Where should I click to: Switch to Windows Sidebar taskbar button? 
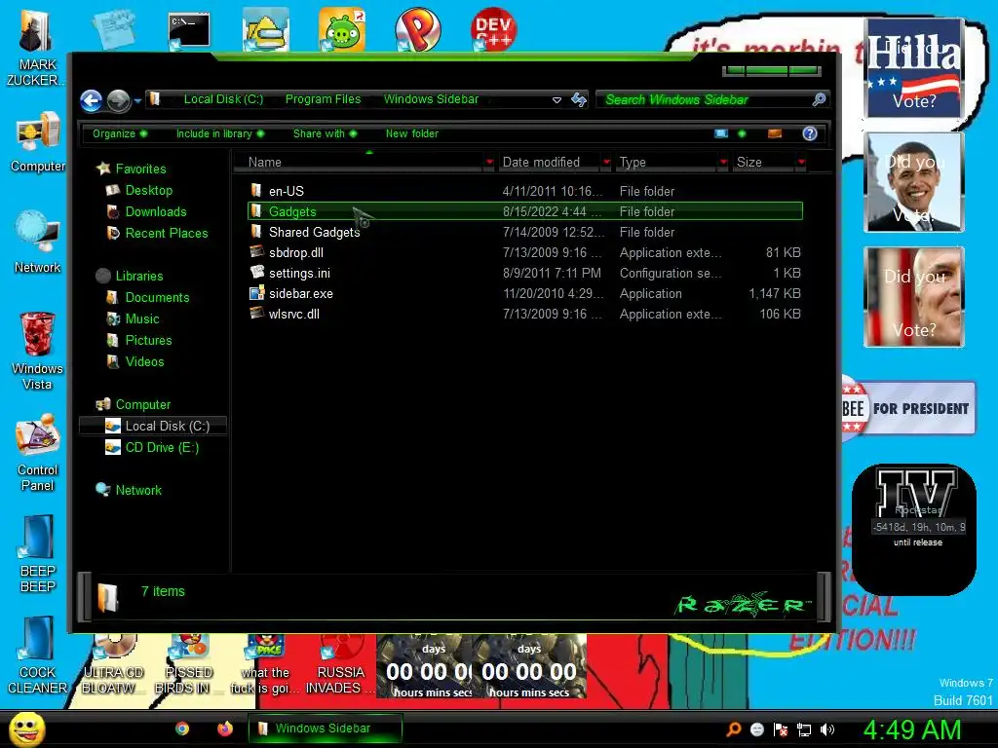(x=326, y=729)
